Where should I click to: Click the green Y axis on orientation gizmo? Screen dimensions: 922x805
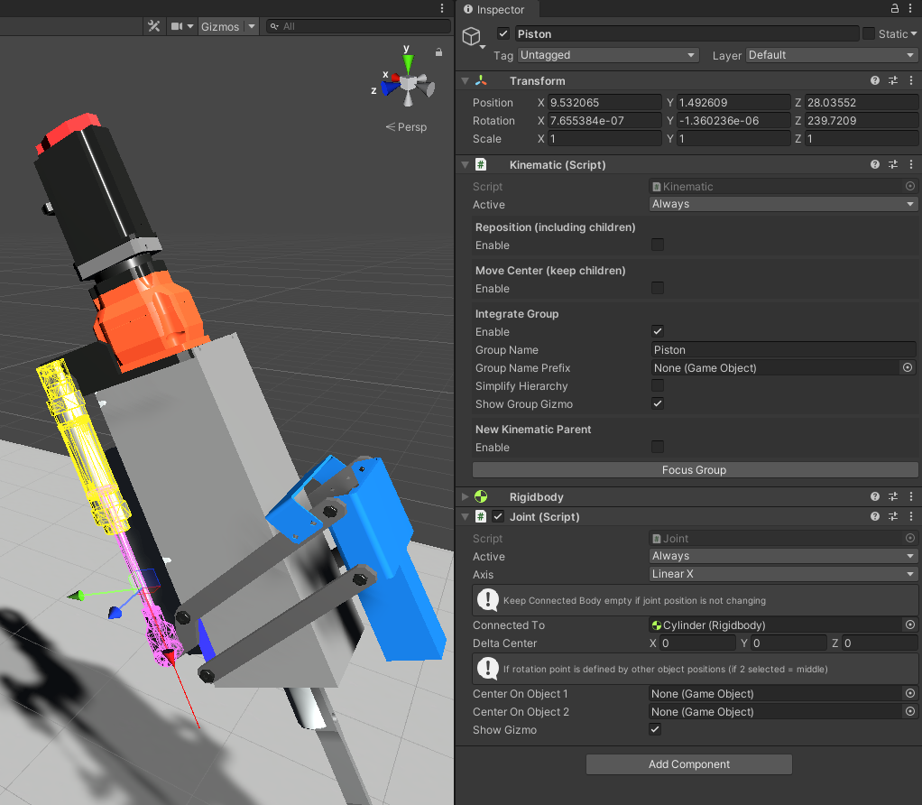[408, 63]
